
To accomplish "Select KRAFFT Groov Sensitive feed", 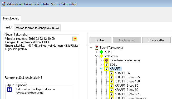I will point(131,98).
